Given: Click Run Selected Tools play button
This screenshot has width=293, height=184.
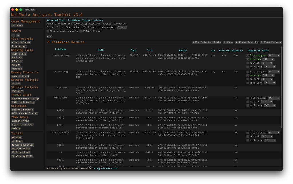Looking at the screenshot, I should tap(207, 42).
